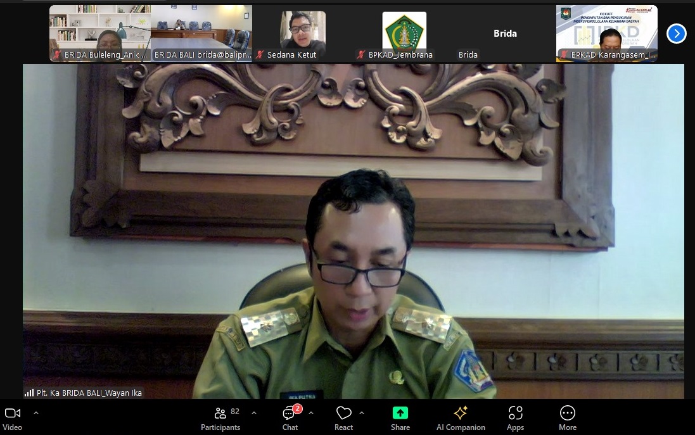Select the Brida participant tile
The height and width of the screenshot is (435, 695).
coord(506,33)
